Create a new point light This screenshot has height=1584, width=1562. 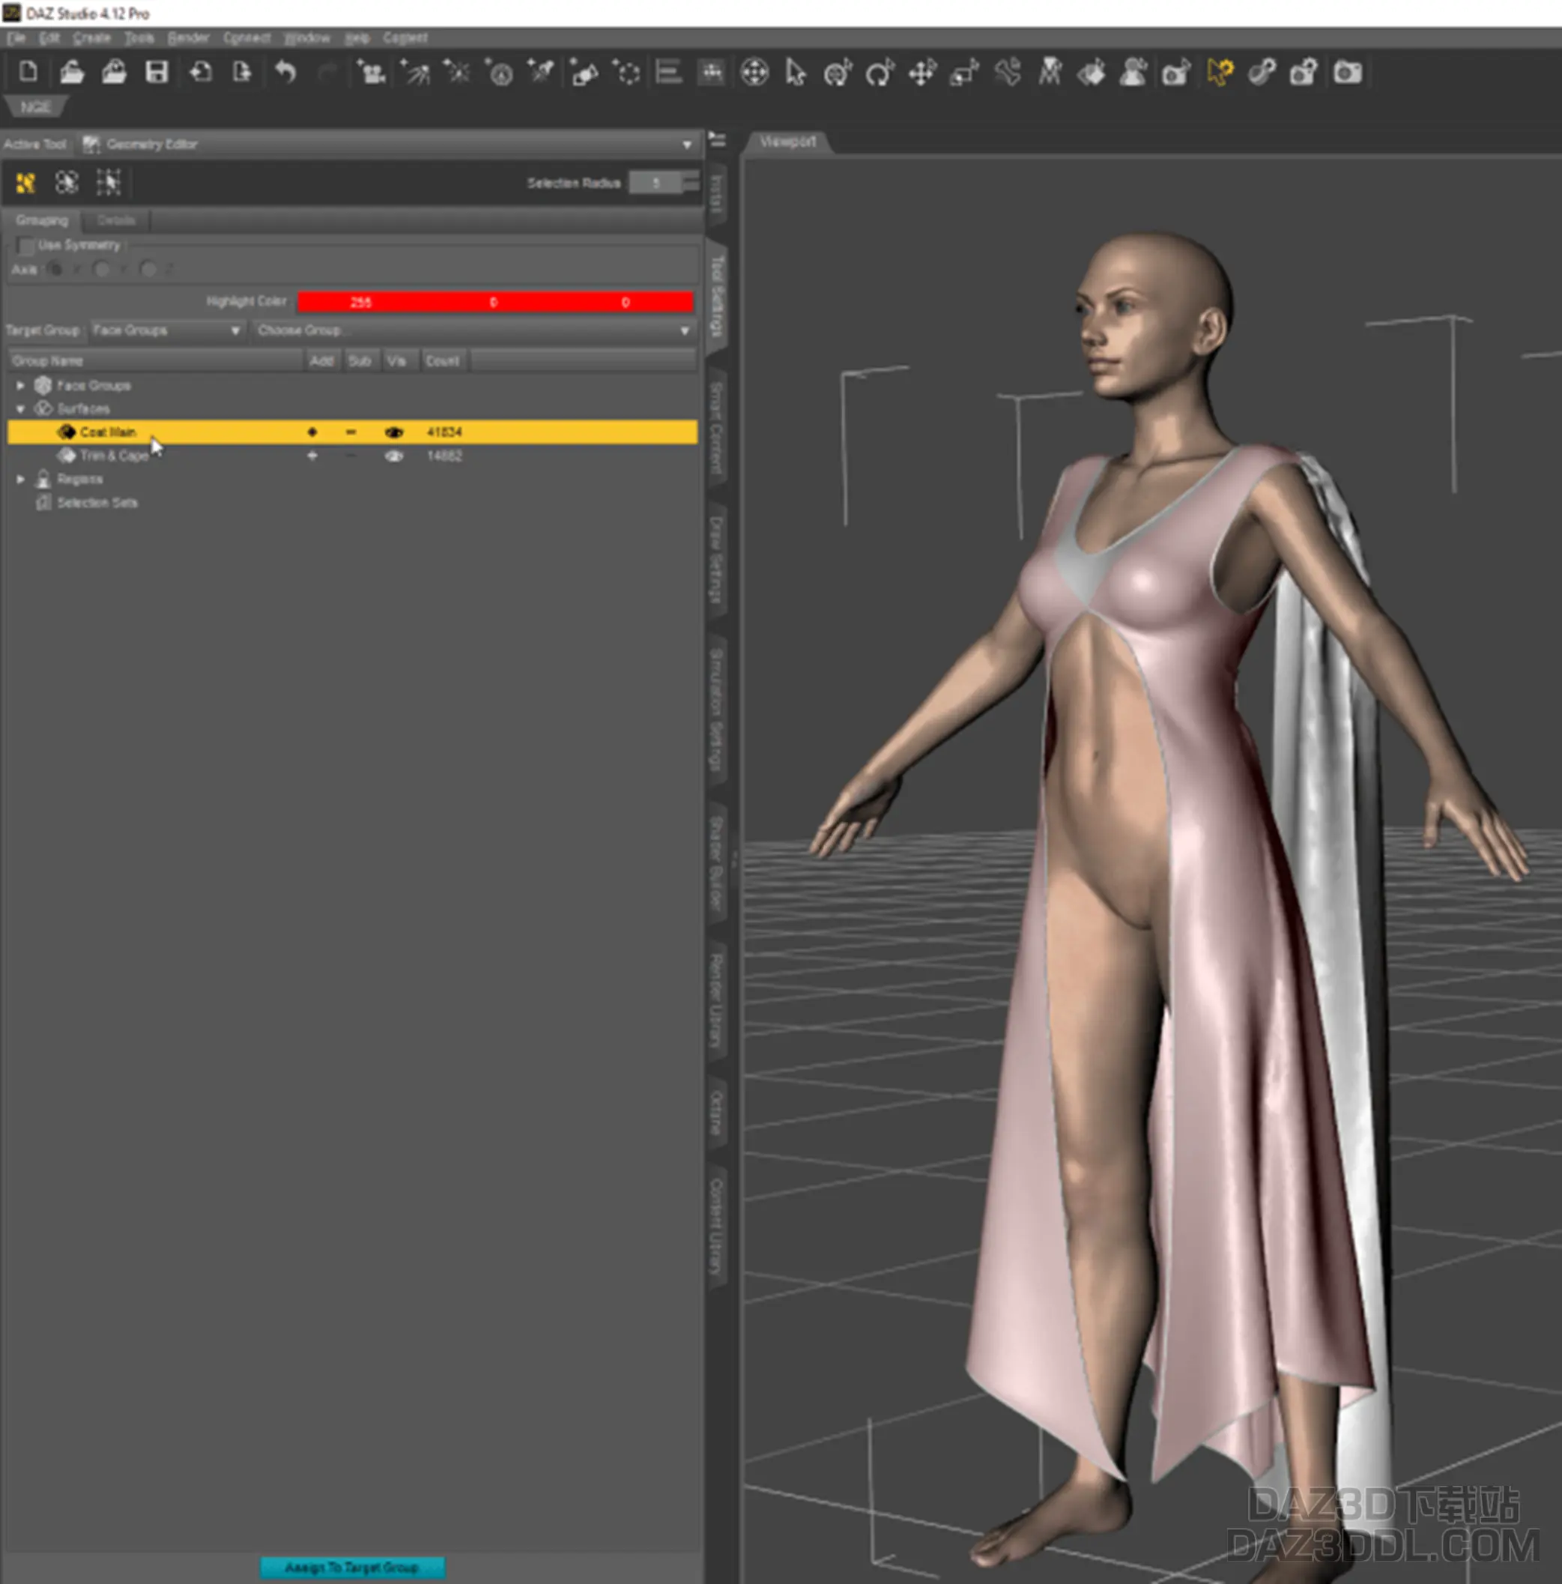tap(458, 72)
